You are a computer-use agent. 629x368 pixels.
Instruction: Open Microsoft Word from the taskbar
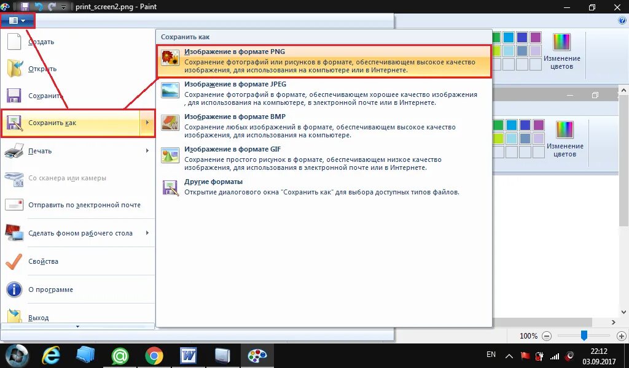click(x=189, y=356)
